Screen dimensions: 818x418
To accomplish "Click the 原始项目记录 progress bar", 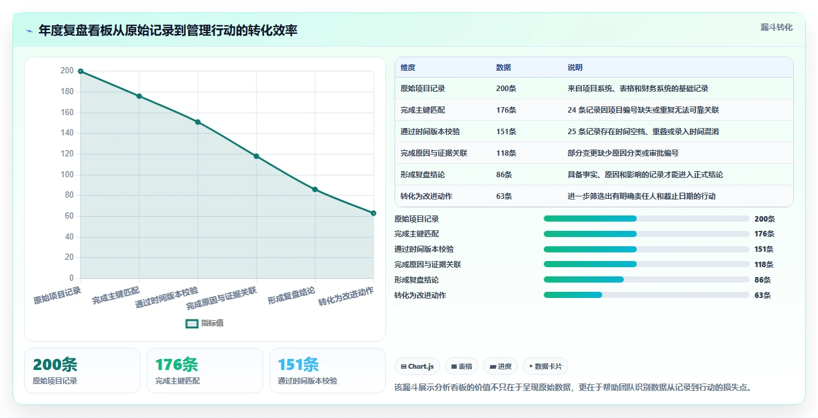I will pyautogui.click(x=647, y=219).
